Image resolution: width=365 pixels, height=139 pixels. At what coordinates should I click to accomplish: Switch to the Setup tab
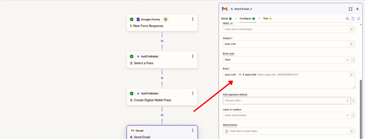point(226,19)
